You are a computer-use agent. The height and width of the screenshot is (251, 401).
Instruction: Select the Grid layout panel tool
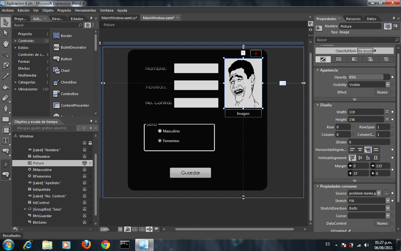(6, 130)
